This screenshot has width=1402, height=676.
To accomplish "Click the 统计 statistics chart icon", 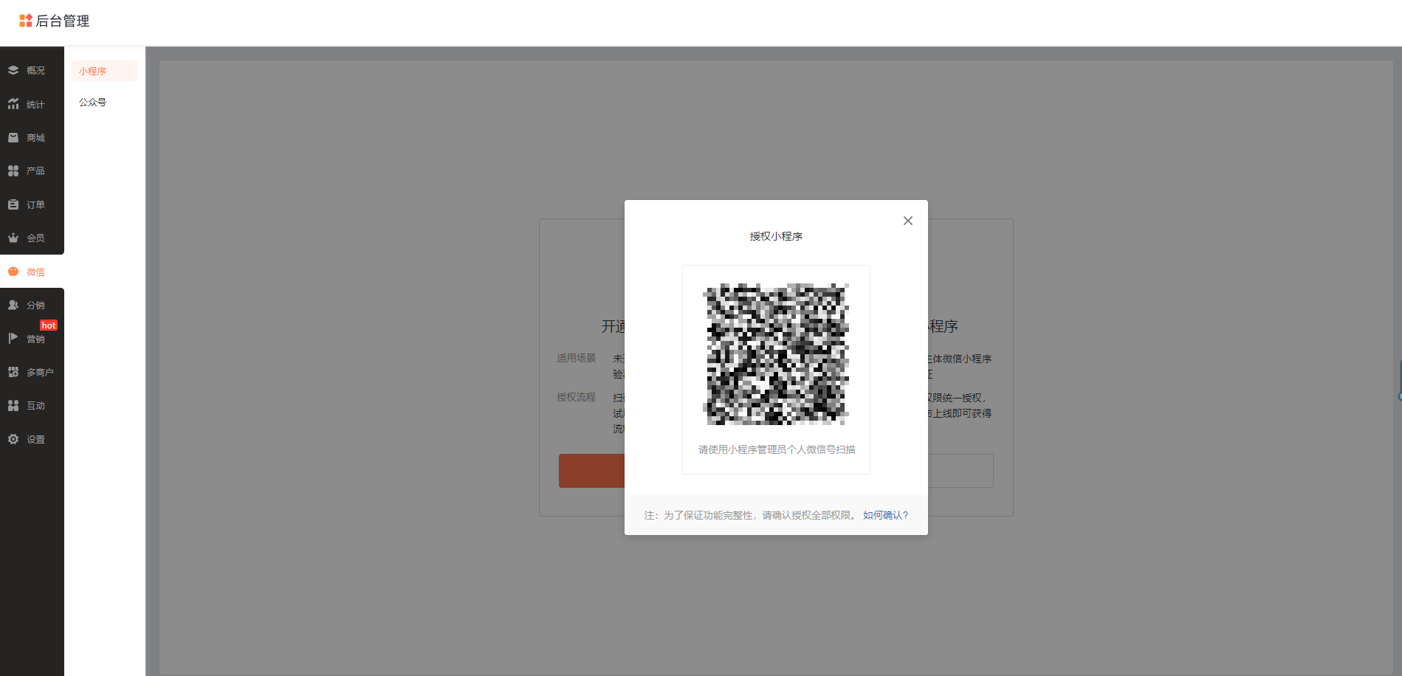I will pos(13,104).
